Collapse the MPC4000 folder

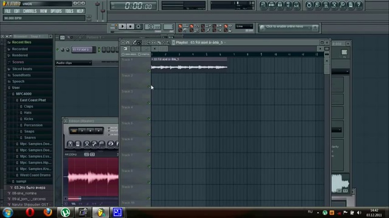click(x=24, y=94)
